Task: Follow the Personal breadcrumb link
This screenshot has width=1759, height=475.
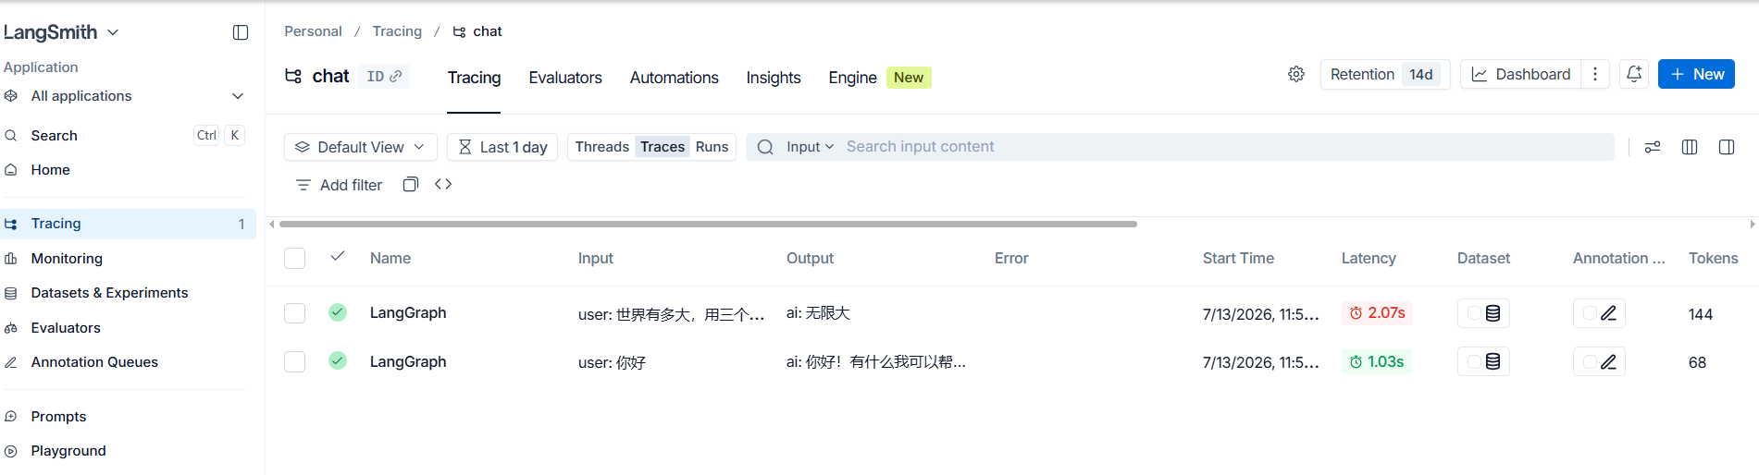Action: click(313, 31)
